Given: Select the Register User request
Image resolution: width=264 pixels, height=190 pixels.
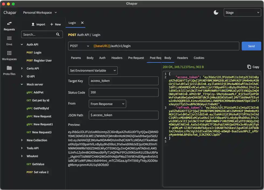Looking at the screenshot, I should coord(42,60).
